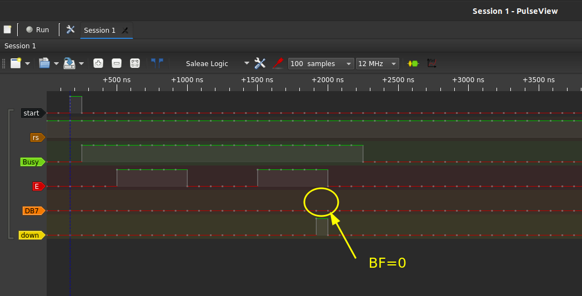Click the down signal pulse
The height and width of the screenshot is (296, 582).
[322, 227]
